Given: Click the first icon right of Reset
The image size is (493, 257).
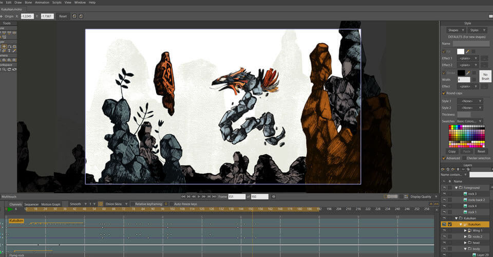Looking at the screenshot, I should 75,16.
